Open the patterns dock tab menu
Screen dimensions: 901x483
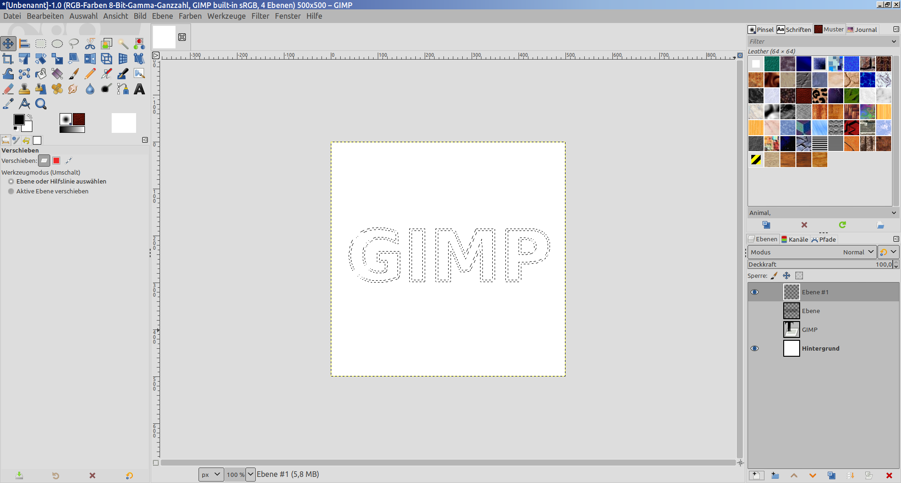pyautogui.click(x=896, y=29)
